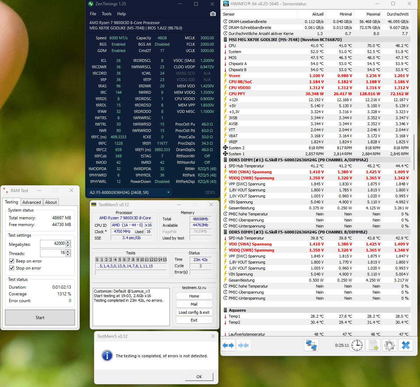Increase Threads with the up spinner arrow
Screen dimensions: 420x387
[x=68, y=251]
